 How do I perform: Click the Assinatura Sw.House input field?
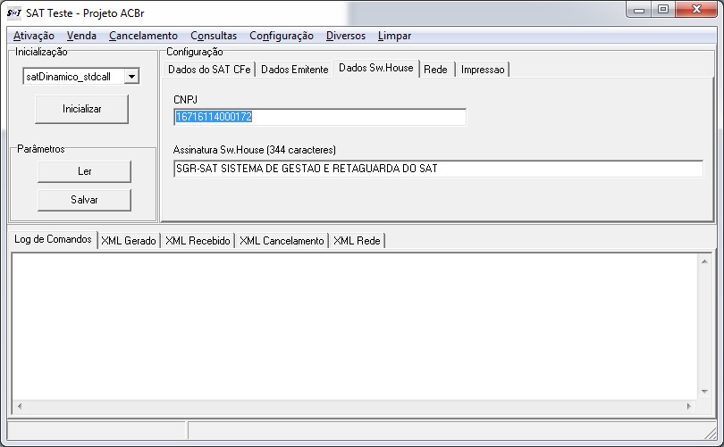(438, 169)
